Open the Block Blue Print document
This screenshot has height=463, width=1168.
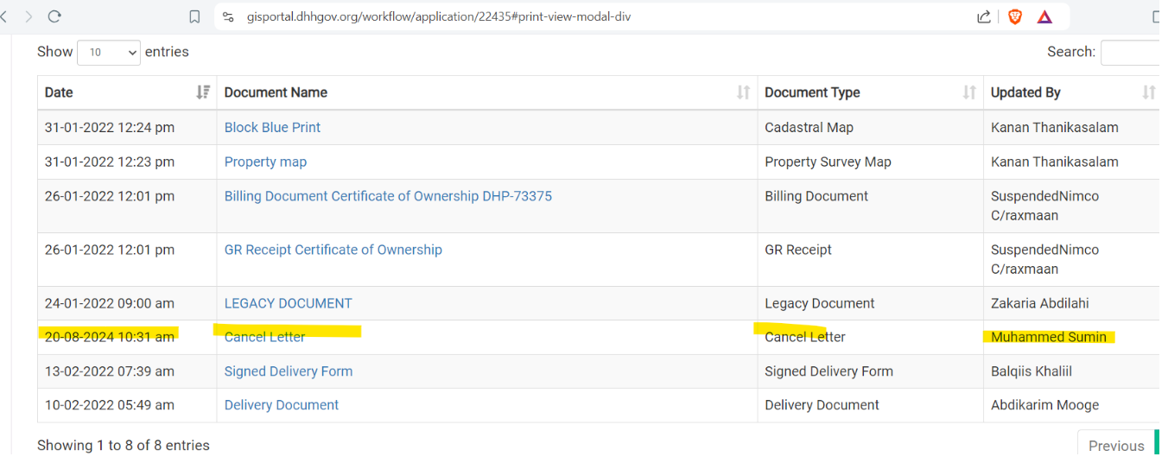(272, 127)
